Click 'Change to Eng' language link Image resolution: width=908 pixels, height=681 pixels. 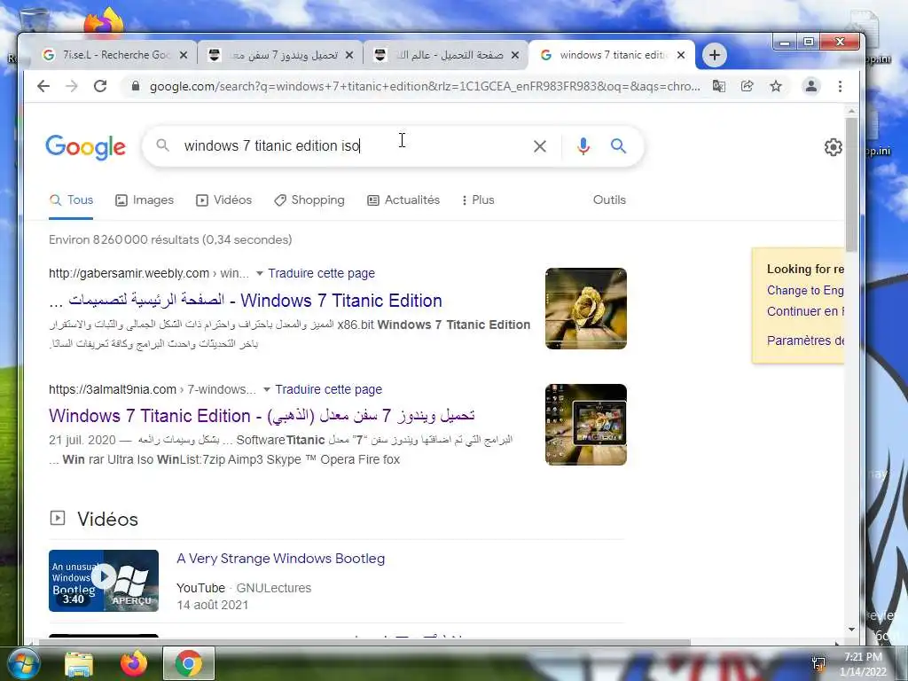[x=805, y=291]
